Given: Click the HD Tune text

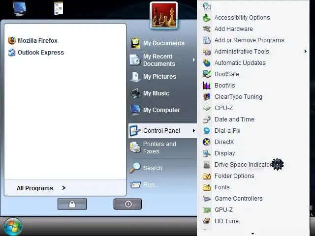Looking at the screenshot, I should coord(226,221).
